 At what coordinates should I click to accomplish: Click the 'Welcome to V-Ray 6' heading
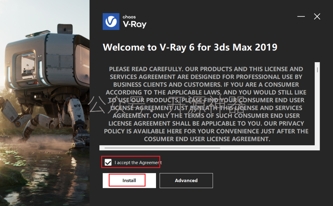click(190, 47)
